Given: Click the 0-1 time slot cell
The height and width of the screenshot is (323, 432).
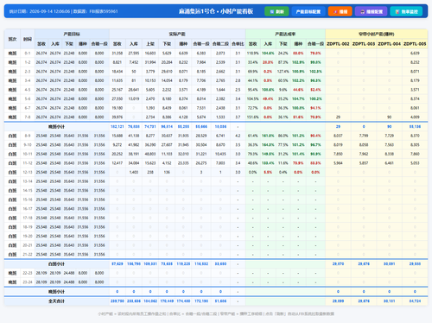Looking at the screenshot, I should [x=28, y=54].
